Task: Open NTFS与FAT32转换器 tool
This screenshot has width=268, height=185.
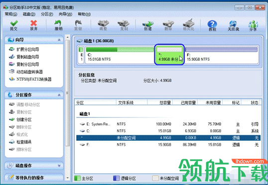Action: click(30, 79)
